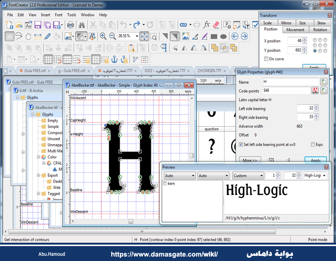Screen dimensions: 336x261
Task: Click Apply in Glyph Properties panel
Action: [x=315, y=160]
